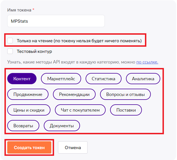This screenshot has width=177, height=160.
Task: Toggle the Возвраты category chip
Action: coord(23,126)
